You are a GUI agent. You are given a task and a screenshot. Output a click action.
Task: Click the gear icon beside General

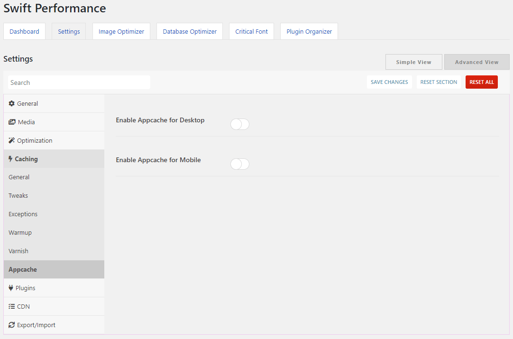click(x=11, y=103)
